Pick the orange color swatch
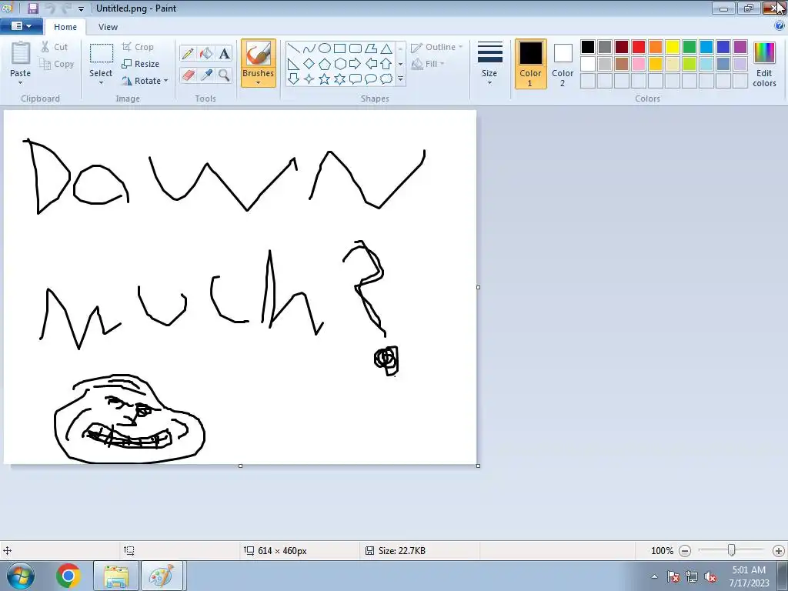This screenshot has height=591, width=788. [656, 47]
